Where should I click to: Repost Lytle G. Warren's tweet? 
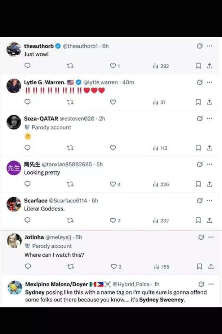[70, 102]
